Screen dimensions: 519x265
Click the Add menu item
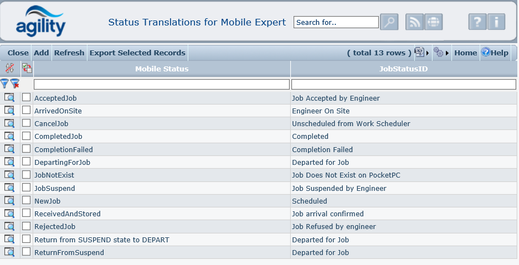(x=42, y=53)
